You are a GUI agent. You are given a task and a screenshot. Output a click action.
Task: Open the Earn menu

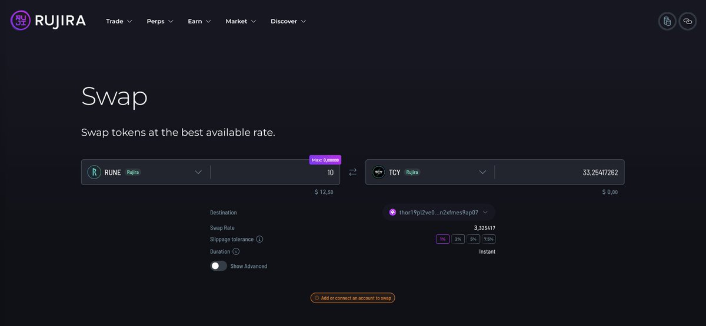[x=199, y=21]
